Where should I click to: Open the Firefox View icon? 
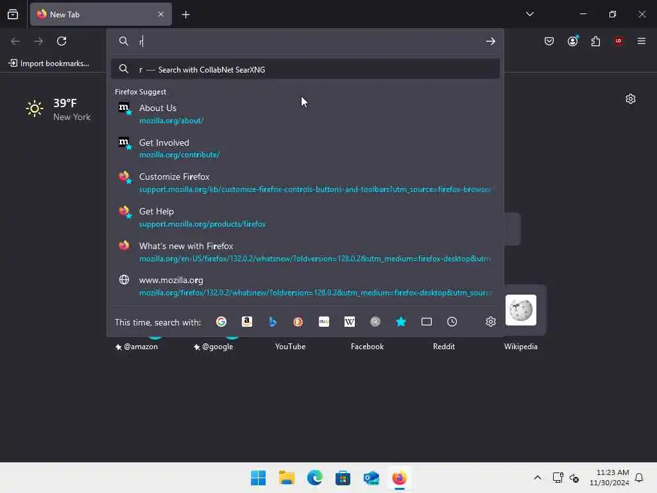pyautogui.click(x=13, y=14)
